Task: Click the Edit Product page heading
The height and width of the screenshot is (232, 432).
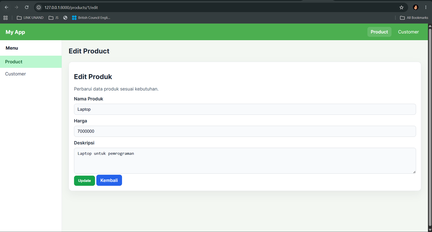Action: 89,51
